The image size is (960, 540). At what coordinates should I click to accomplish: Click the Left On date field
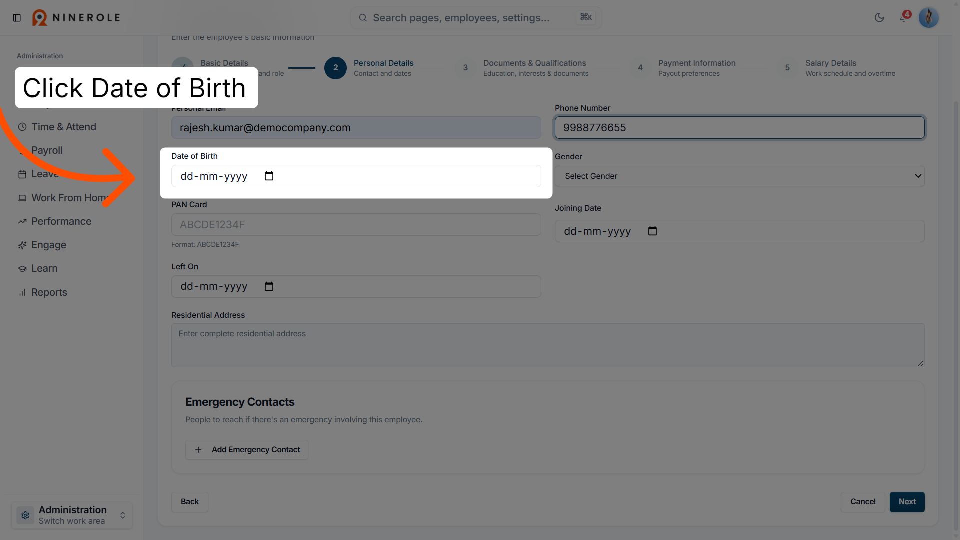(356, 286)
